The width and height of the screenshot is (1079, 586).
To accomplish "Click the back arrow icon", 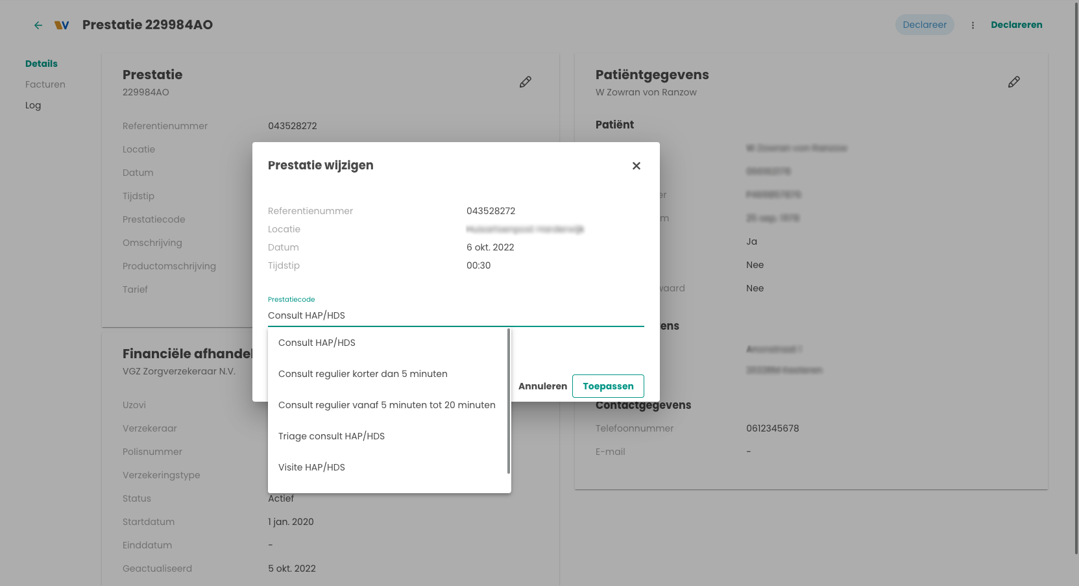I will tap(38, 25).
